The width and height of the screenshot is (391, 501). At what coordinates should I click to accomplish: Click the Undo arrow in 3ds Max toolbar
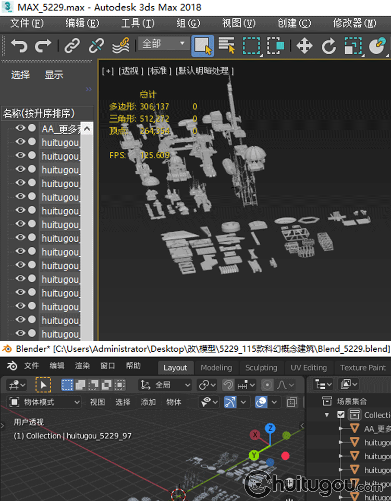tap(19, 46)
